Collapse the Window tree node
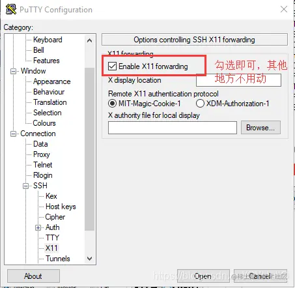This screenshot has width=295, height=288. 14,71
